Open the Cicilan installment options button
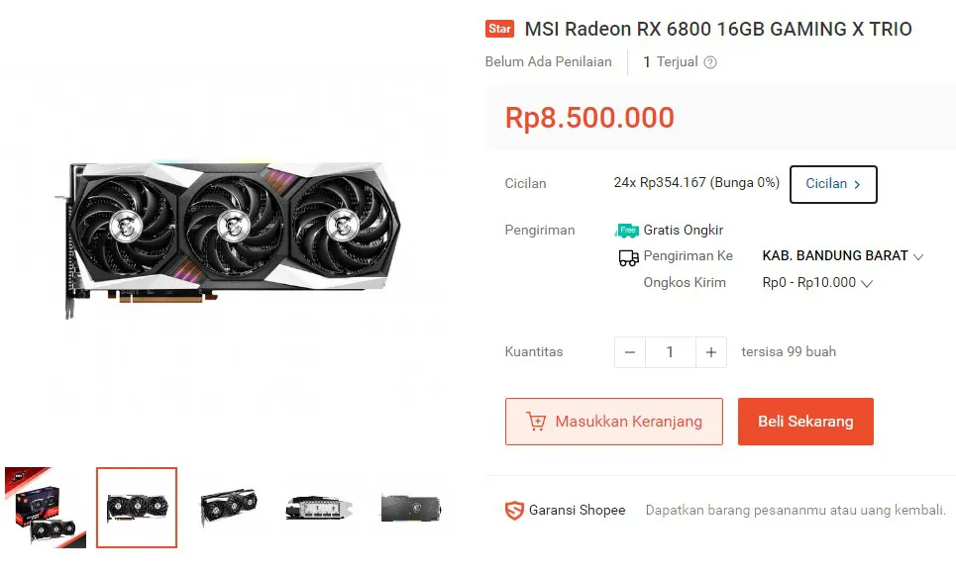Viewport: 956px width, 574px height. coord(833,184)
